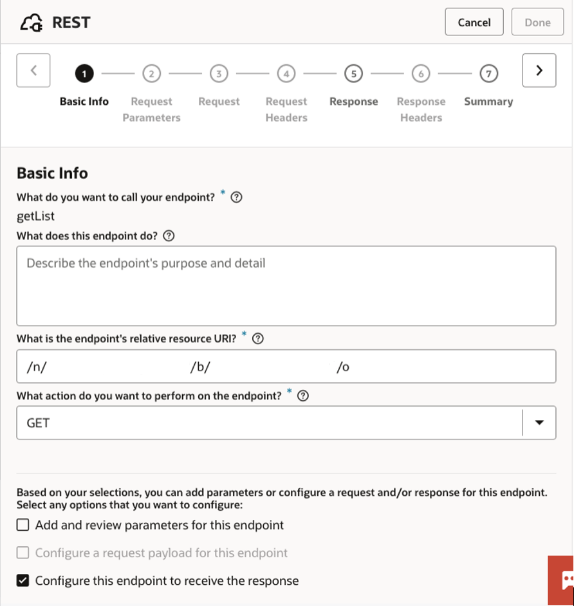Click the REST adapter cloud icon
574x606 pixels.
(32, 23)
